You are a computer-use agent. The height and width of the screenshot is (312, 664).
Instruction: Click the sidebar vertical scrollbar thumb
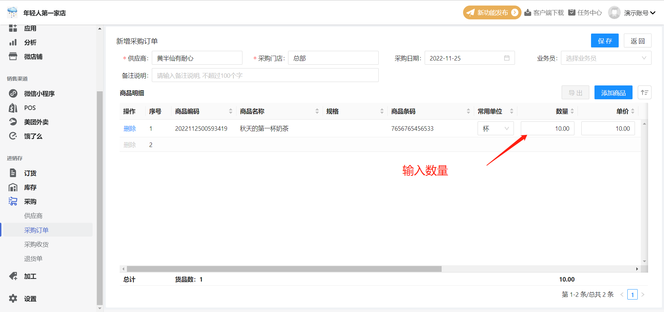tap(100, 198)
